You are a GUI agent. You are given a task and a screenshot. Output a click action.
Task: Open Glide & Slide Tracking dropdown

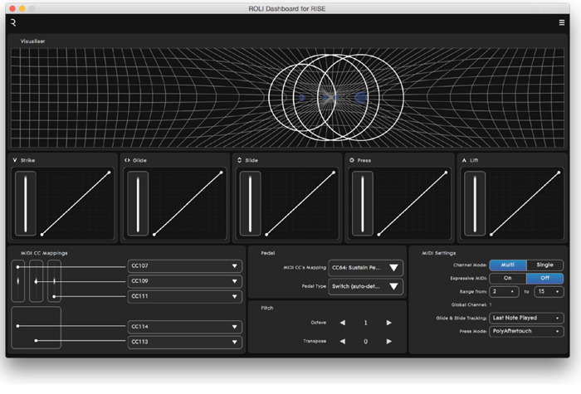(526, 318)
